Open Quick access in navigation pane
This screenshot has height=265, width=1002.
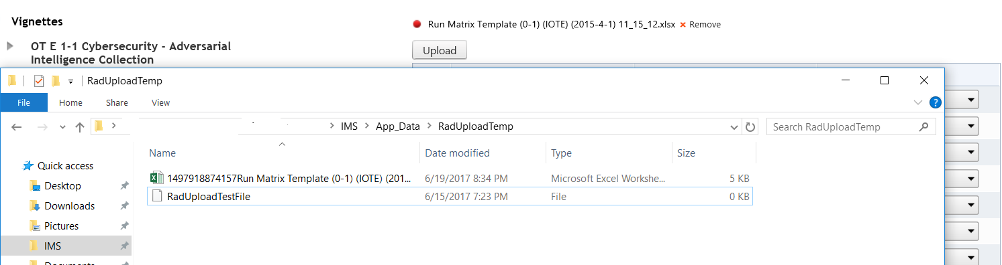coord(65,166)
